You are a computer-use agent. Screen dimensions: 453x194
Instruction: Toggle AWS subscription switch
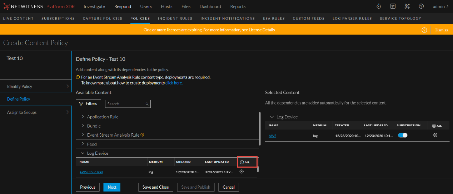pos(403,135)
